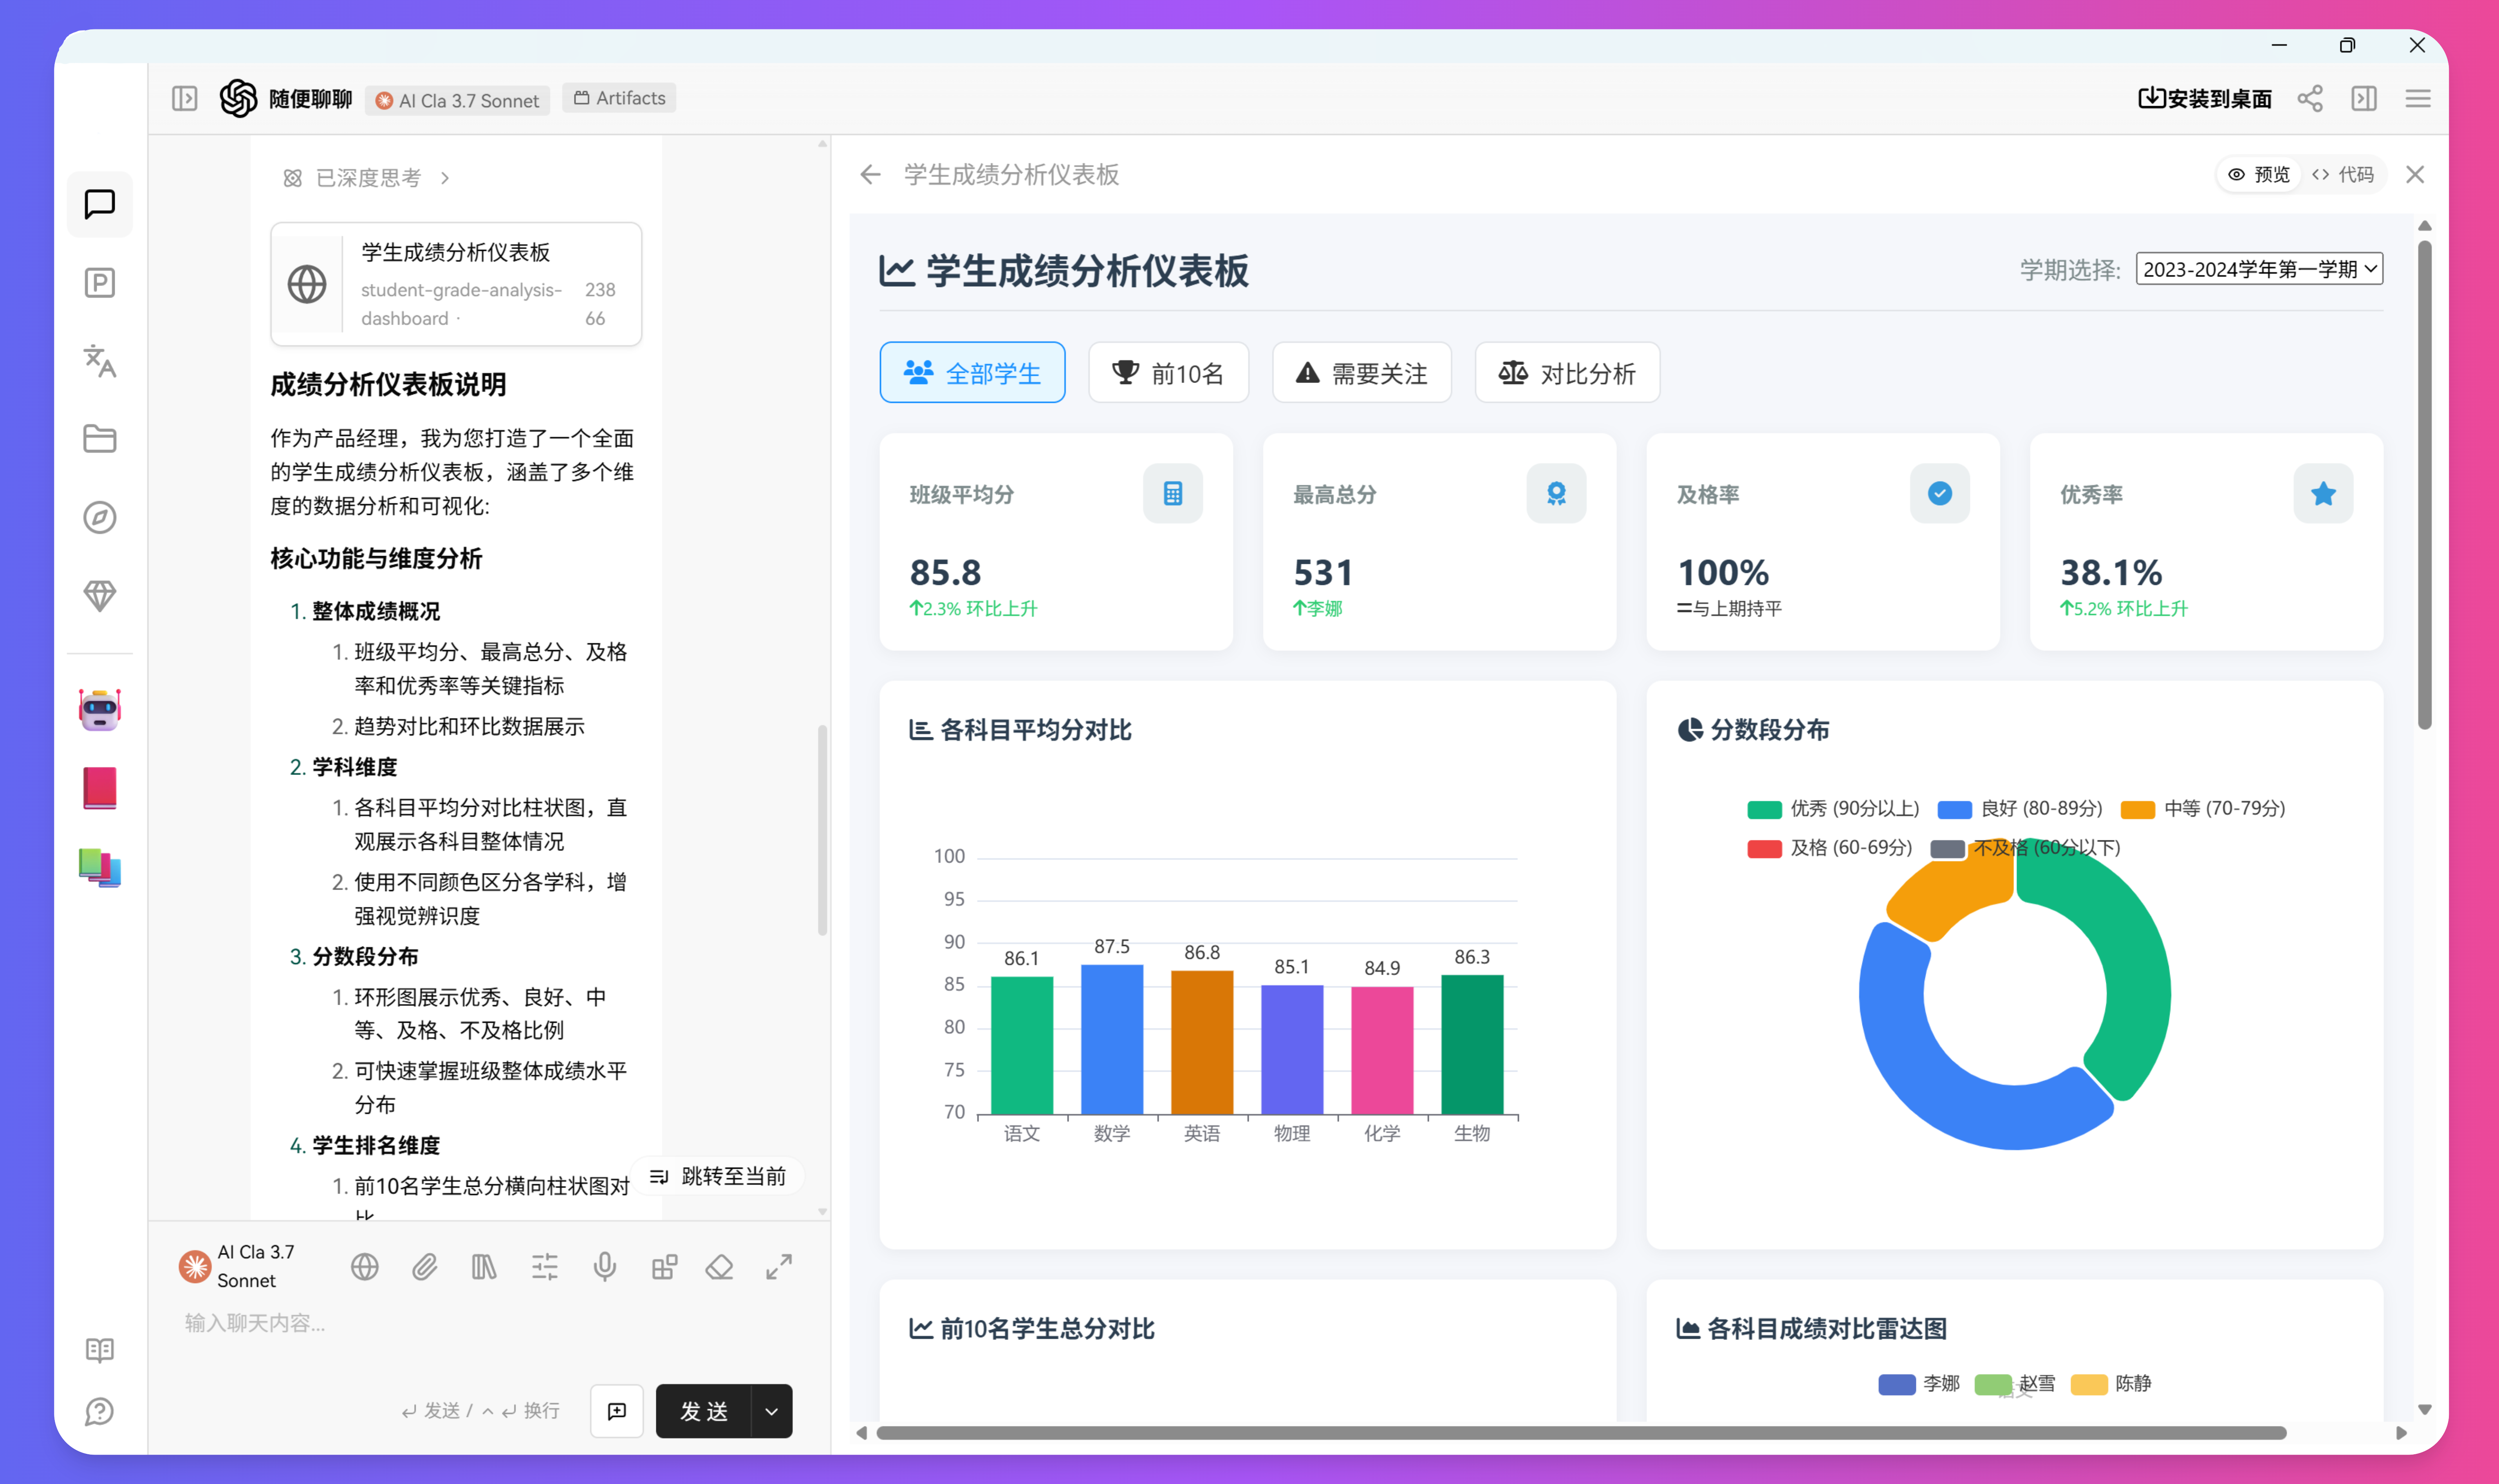Open the translate sidebar icon
Image resolution: width=2499 pixels, height=1484 pixels.
tap(99, 361)
